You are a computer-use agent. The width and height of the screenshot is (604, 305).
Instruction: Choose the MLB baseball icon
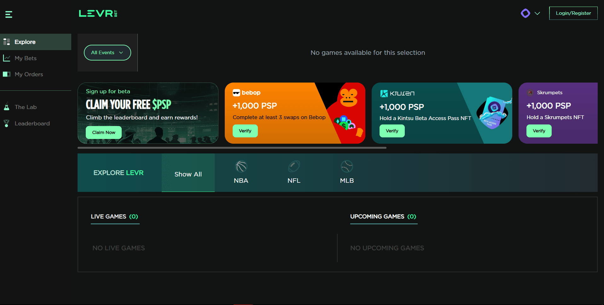[347, 166]
